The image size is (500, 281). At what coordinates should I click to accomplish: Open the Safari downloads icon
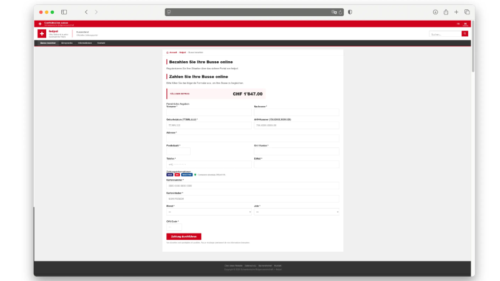435,12
